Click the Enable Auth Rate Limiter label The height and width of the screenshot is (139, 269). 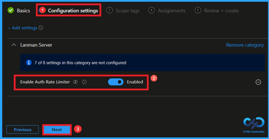(45, 82)
